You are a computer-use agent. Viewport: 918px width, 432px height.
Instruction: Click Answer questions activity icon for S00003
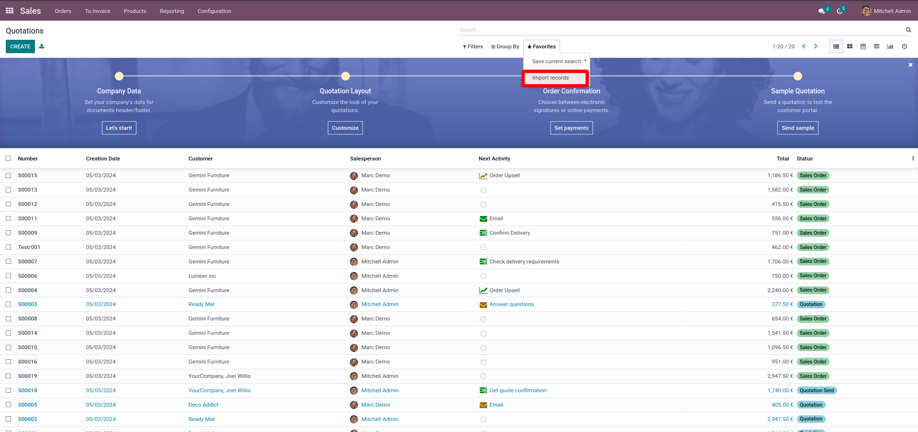pyautogui.click(x=483, y=305)
